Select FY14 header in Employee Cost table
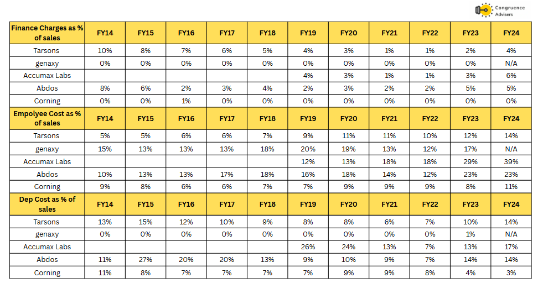 [105, 118]
